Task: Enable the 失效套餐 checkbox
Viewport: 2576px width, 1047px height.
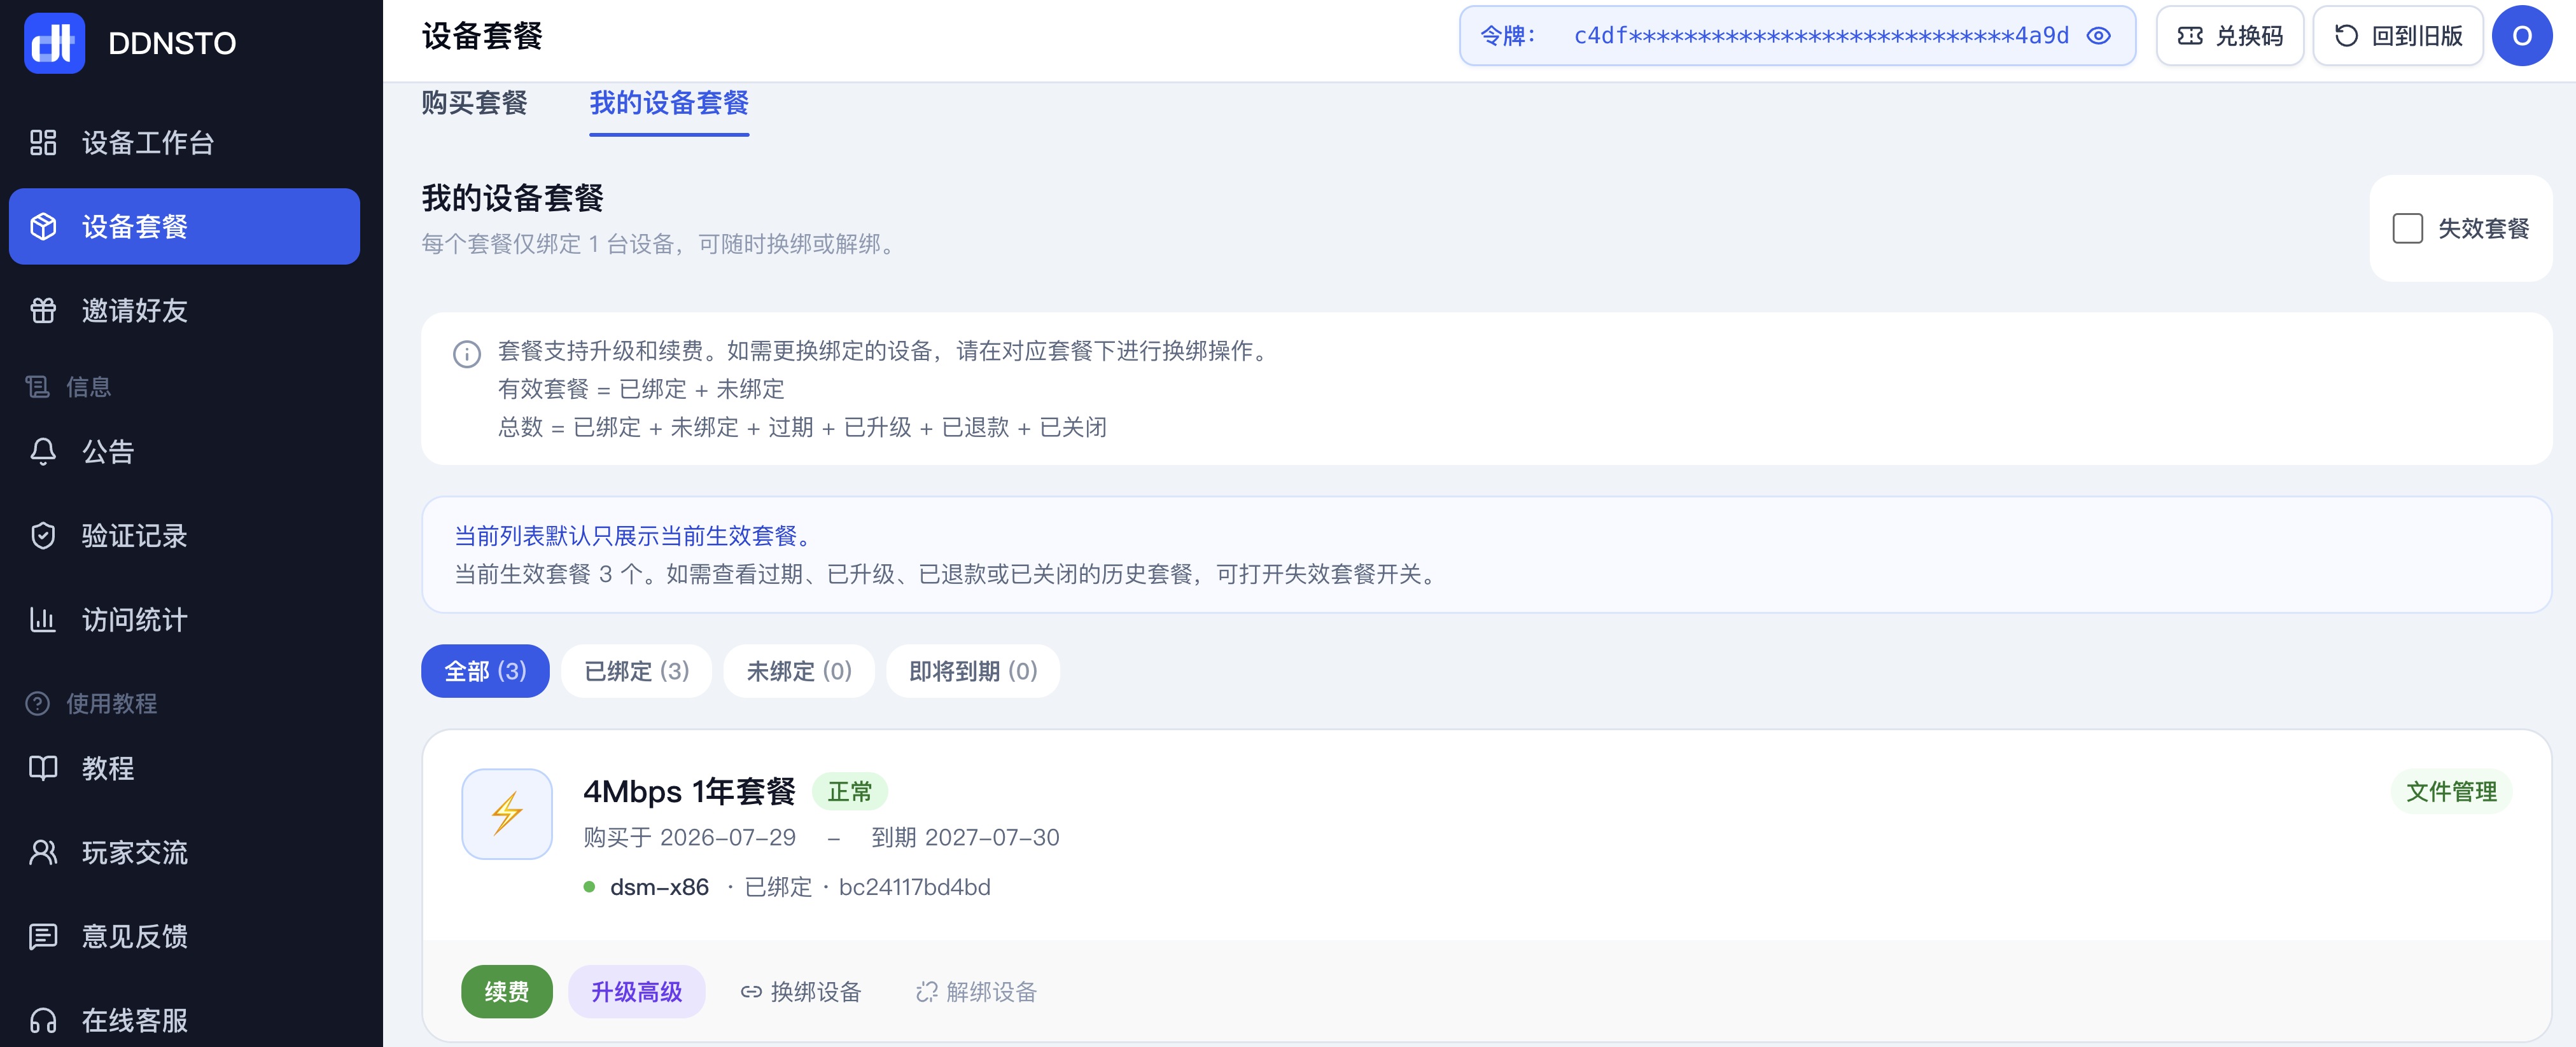Action: point(2408,228)
